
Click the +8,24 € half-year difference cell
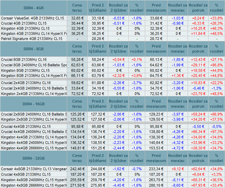pos(198,18)
